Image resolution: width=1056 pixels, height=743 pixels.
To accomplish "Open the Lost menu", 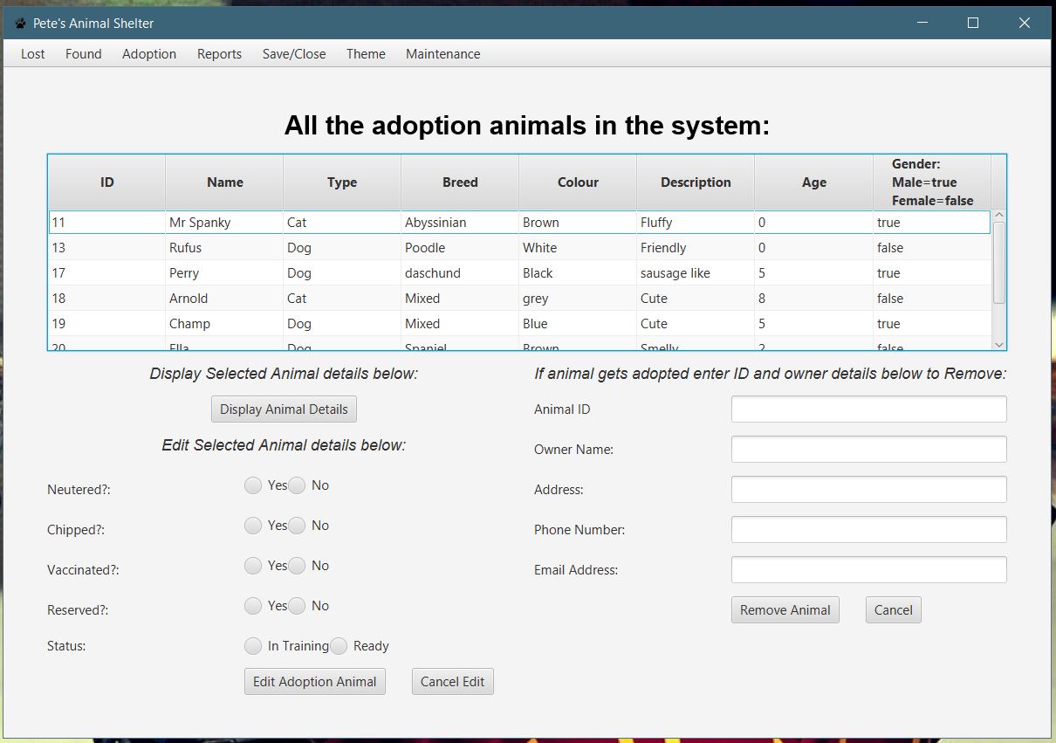I will [x=32, y=54].
